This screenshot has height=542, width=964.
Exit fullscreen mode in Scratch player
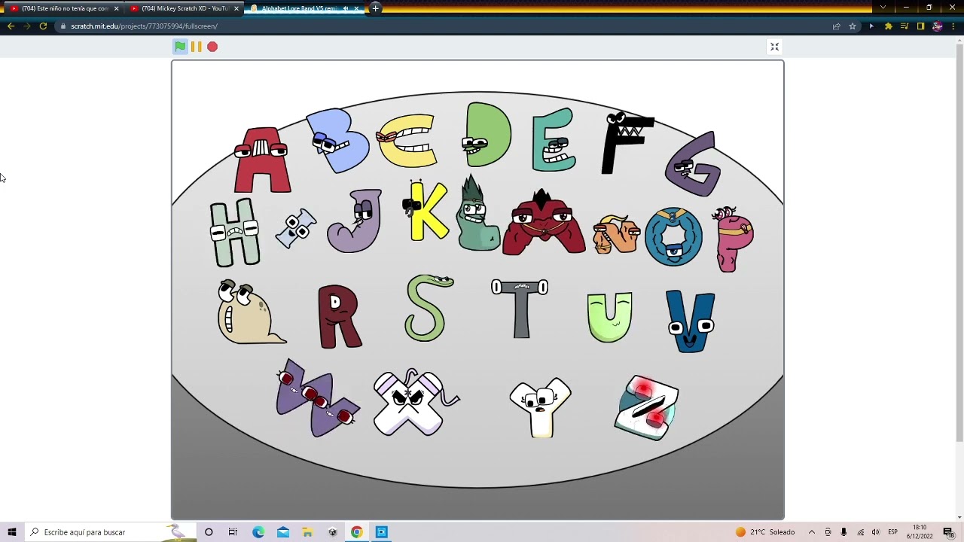[774, 47]
